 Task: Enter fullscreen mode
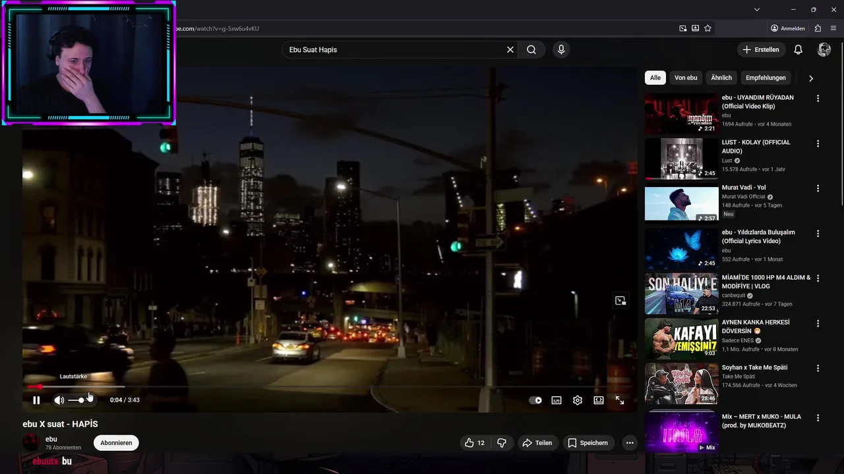(x=620, y=400)
